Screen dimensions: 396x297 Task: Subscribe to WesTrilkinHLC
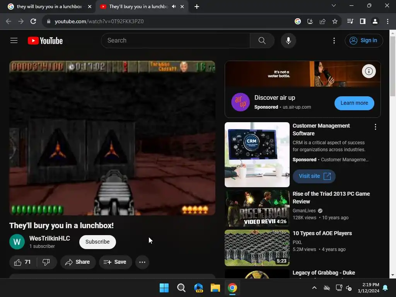tap(97, 242)
